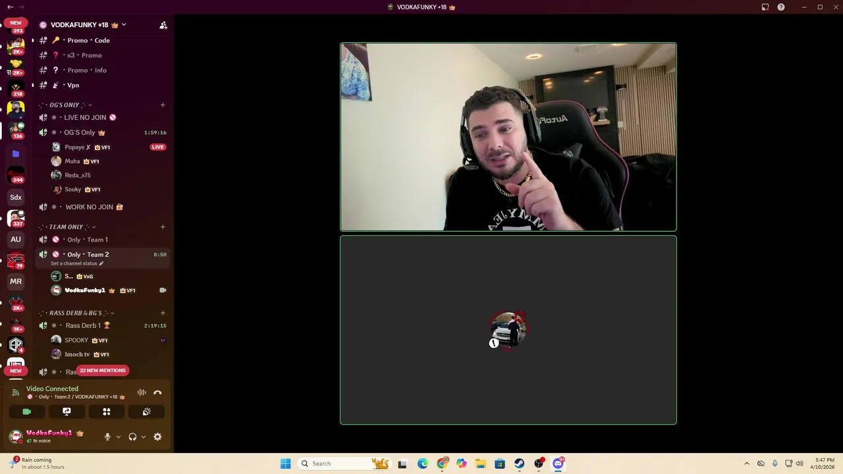Open the x3 Promo channel
The width and height of the screenshot is (843, 474).
click(x=102, y=55)
